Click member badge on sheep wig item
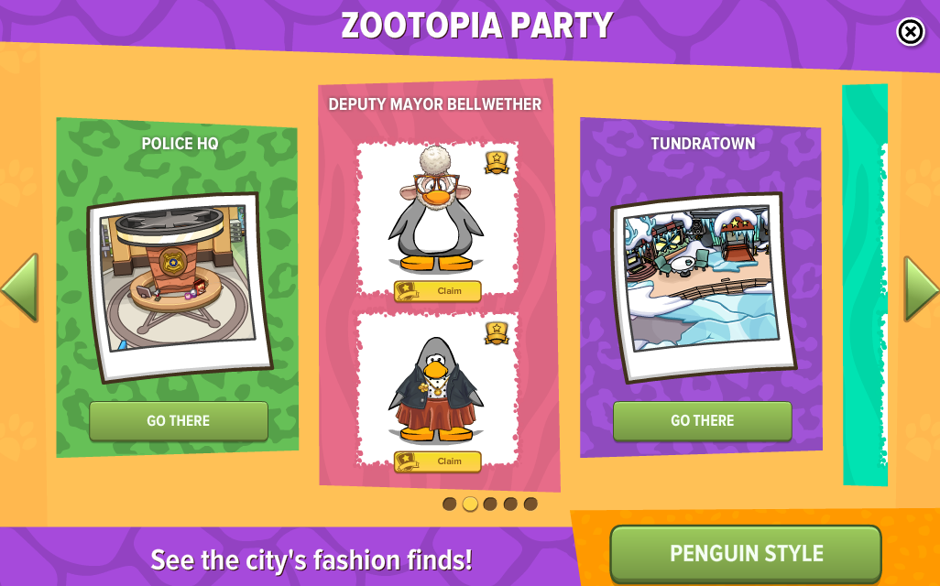 497,162
